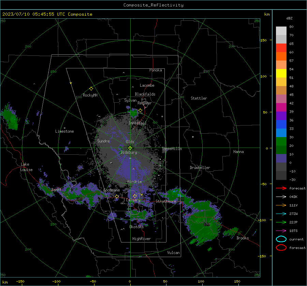Select magenta 42-39 dBZ color swatch
This screenshot has height=286, width=307.
(x=281, y=107)
